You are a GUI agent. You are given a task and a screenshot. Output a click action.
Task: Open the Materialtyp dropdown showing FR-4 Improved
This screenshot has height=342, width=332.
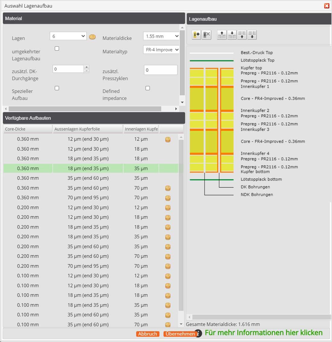click(x=161, y=50)
